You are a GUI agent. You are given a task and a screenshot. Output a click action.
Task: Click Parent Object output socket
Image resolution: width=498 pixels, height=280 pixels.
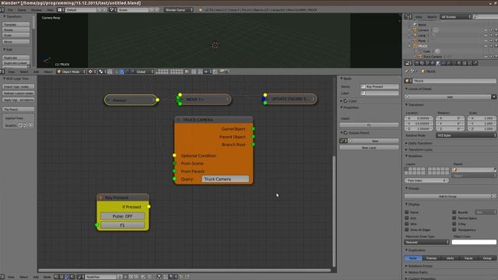(x=253, y=137)
